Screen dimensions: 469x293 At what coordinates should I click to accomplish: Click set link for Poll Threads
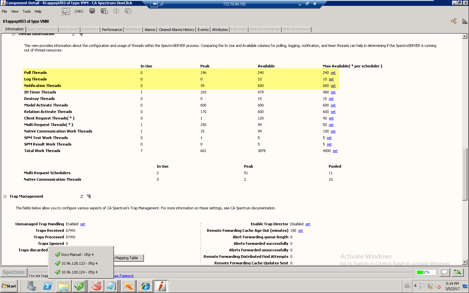(x=333, y=73)
